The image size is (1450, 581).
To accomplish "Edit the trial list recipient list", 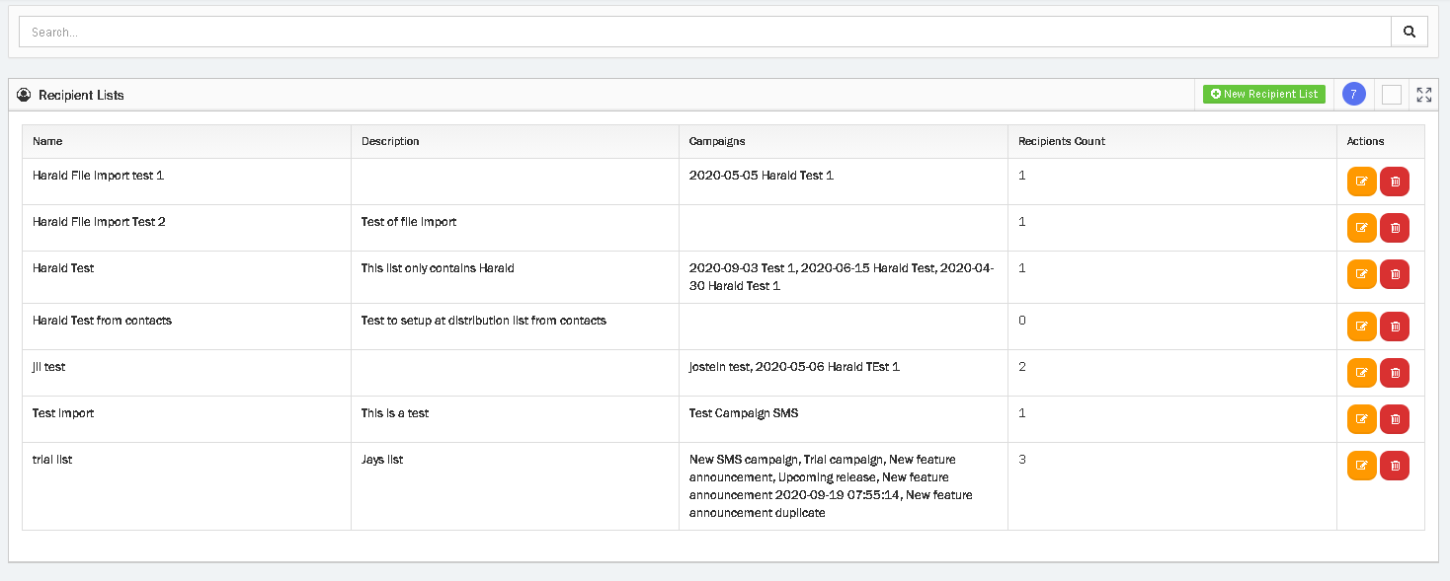I will (1361, 466).
